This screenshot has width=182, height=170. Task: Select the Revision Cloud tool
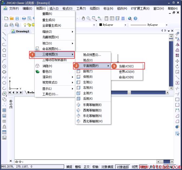4,72
